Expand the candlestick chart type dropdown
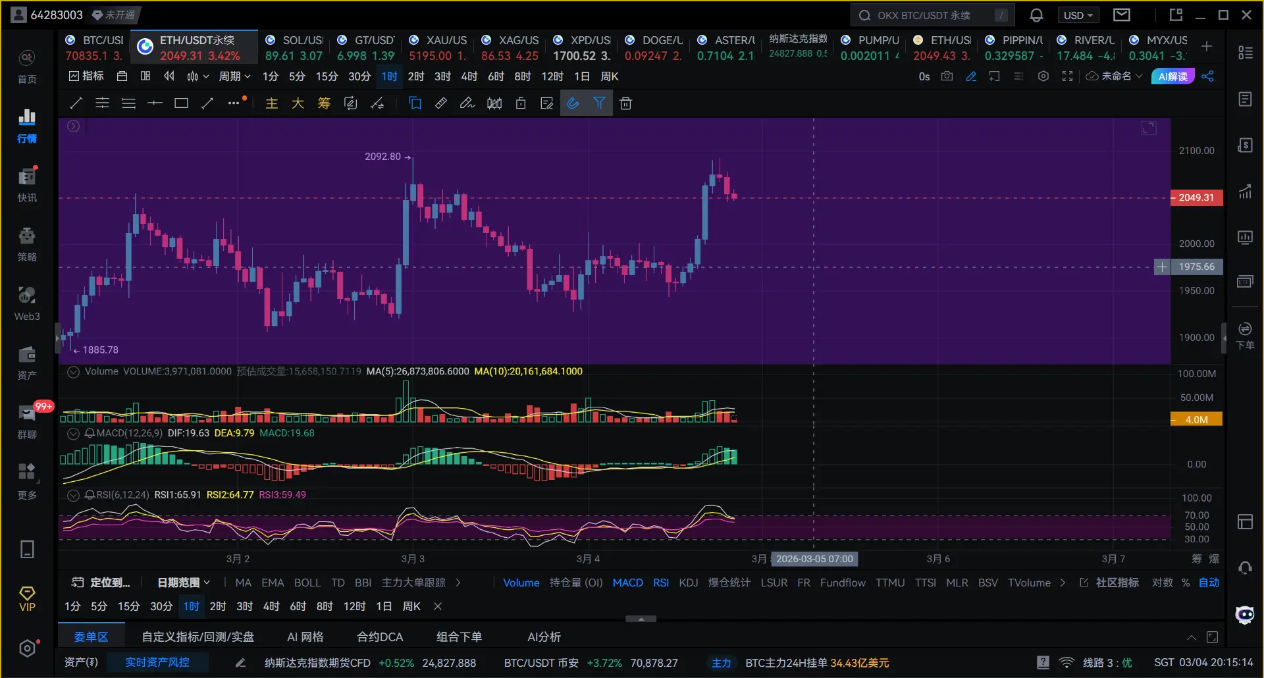This screenshot has height=678, width=1264. [197, 76]
